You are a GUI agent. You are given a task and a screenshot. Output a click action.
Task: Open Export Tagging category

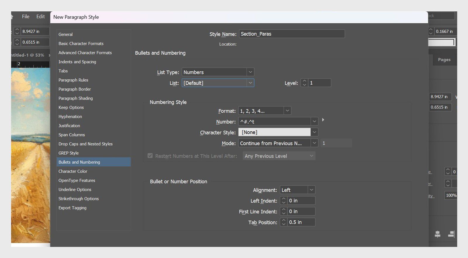click(93, 208)
